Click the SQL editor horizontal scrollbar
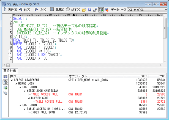Image resolution: width=169 pixels, height=120 pixels. [83, 65]
